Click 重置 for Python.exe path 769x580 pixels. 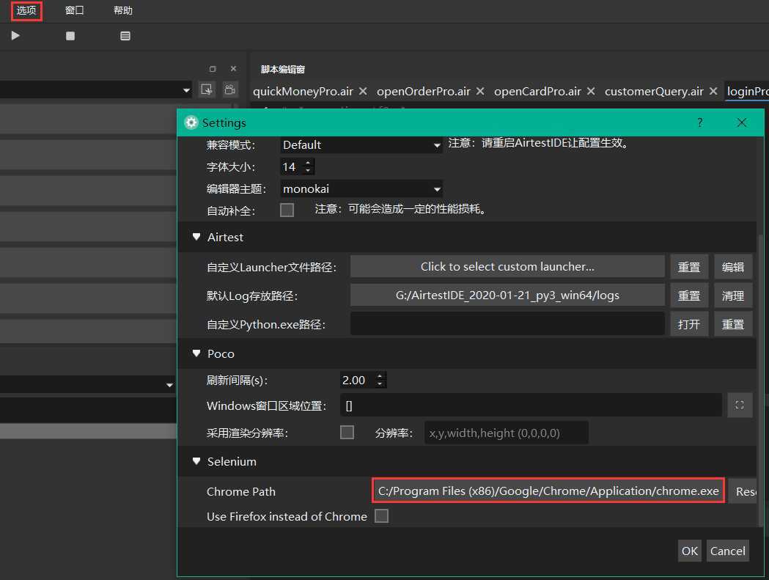click(x=733, y=324)
